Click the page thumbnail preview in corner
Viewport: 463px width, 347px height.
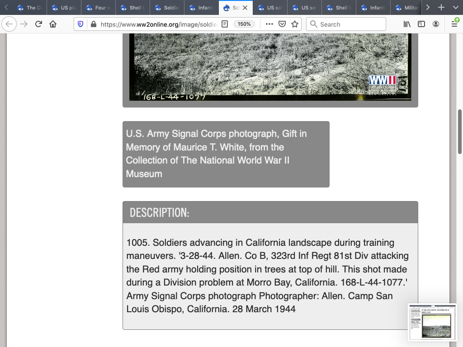[432, 322]
